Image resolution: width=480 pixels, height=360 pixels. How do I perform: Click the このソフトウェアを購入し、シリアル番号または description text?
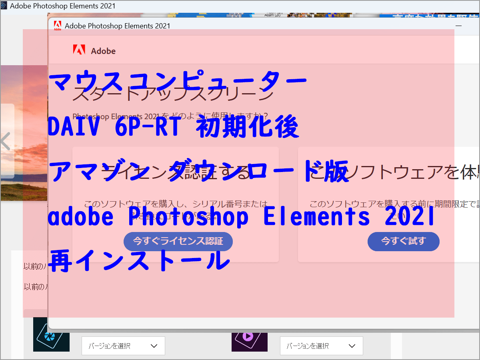176,210
